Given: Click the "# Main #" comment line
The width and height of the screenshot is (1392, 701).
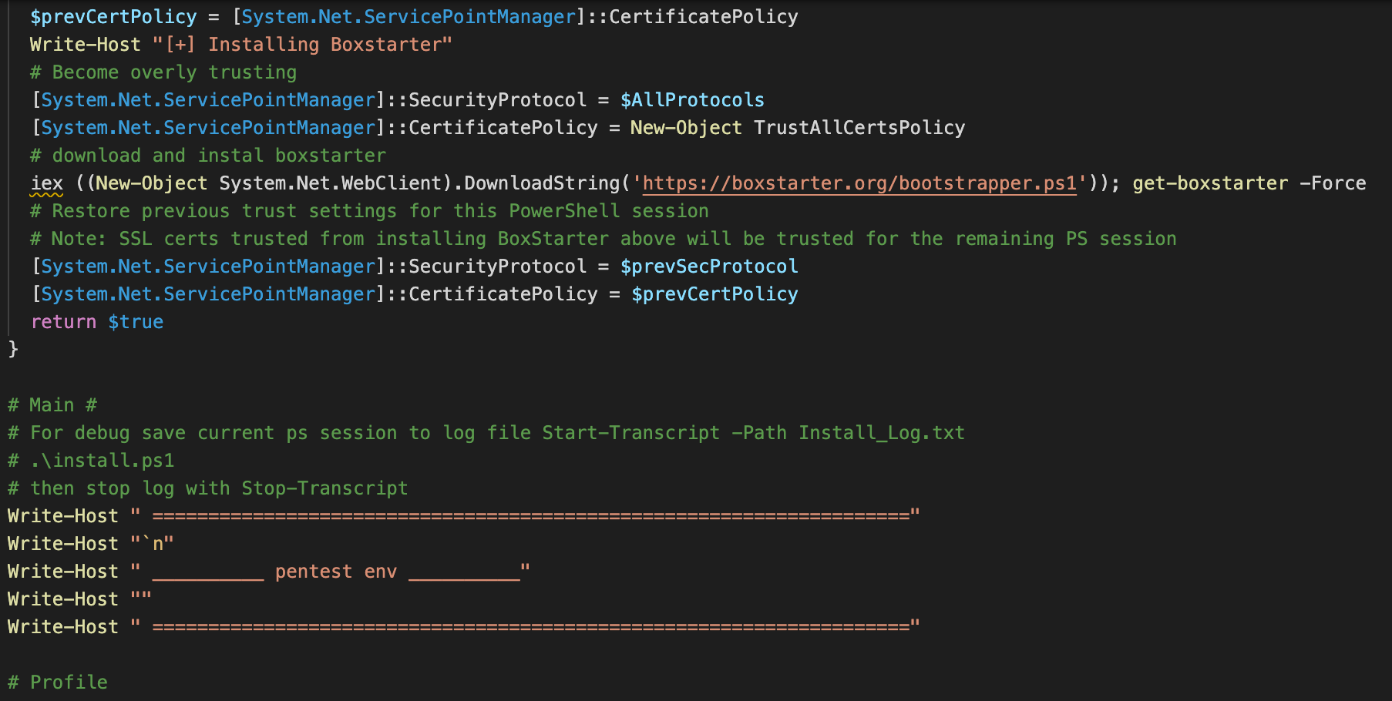Looking at the screenshot, I should [x=52, y=405].
